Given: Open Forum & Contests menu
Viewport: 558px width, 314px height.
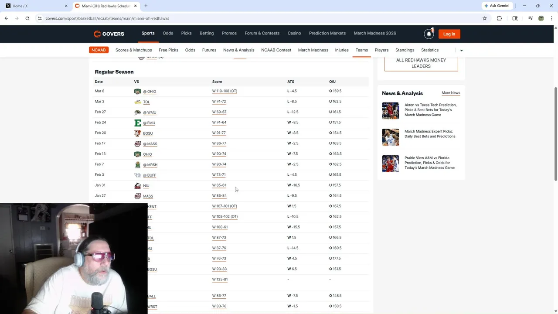Looking at the screenshot, I should [262, 33].
